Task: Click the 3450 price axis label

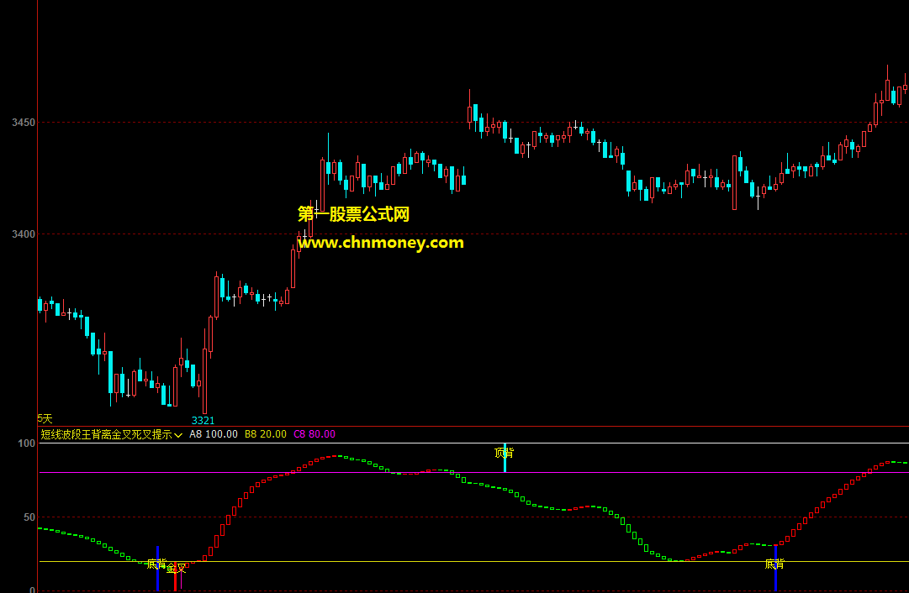Action: [x=24, y=122]
